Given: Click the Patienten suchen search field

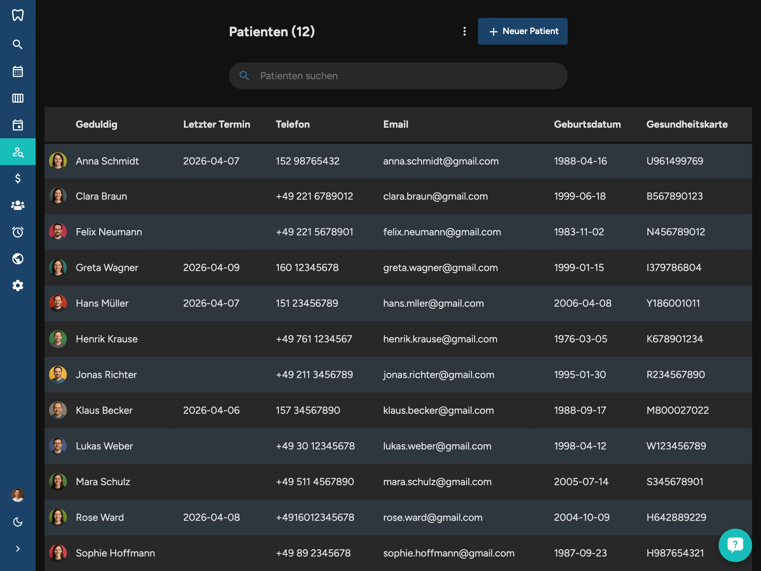Looking at the screenshot, I should tap(398, 76).
